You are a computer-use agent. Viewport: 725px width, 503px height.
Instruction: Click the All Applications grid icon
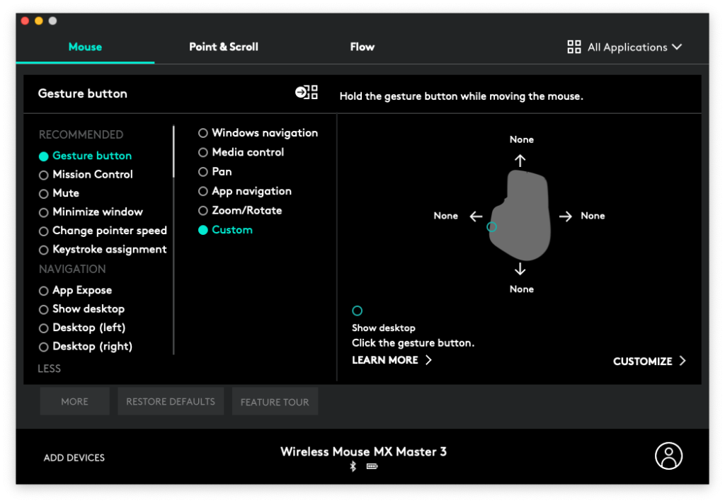tap(573, 47)
